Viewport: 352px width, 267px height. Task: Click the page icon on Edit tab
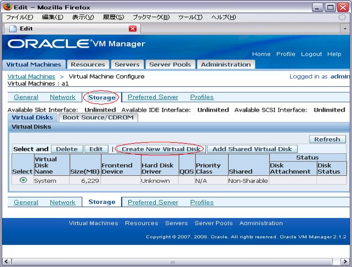coord(13,29)
